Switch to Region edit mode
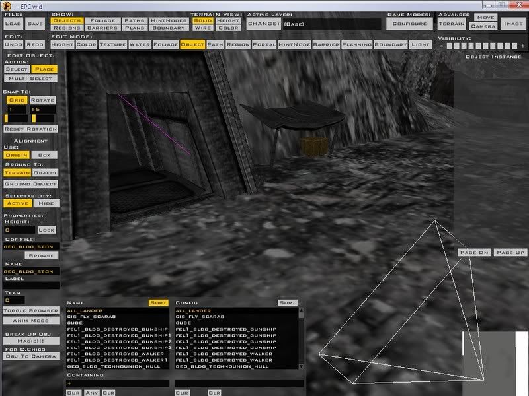The image size is (529, 396). 238,44
